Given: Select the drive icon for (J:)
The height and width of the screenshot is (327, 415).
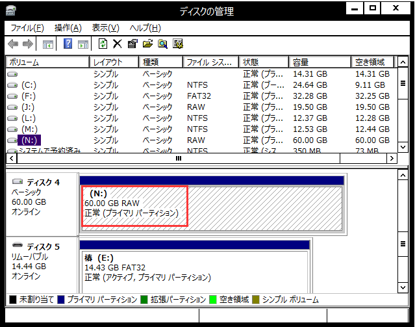Looking at the screenshot, I should [x=12, y=107].
